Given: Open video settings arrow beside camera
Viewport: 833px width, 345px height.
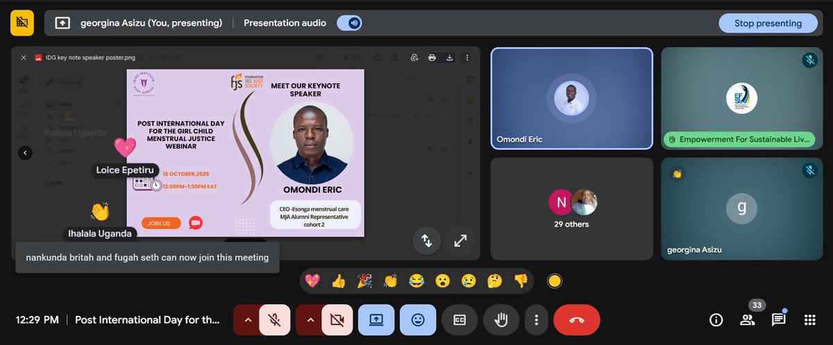Looking at the screenshot, I should (x=310, y=320).
